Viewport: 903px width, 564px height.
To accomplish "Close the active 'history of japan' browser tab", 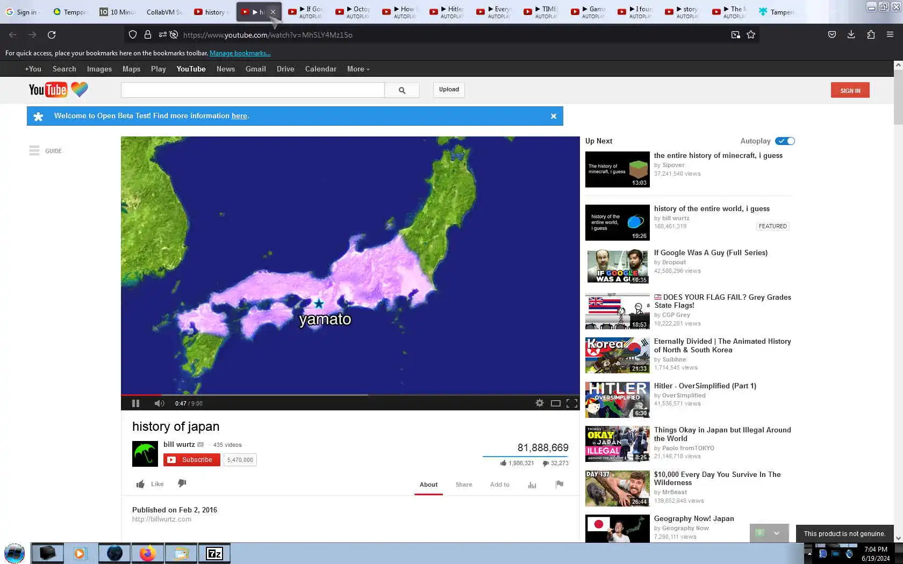I will point(273,12).
